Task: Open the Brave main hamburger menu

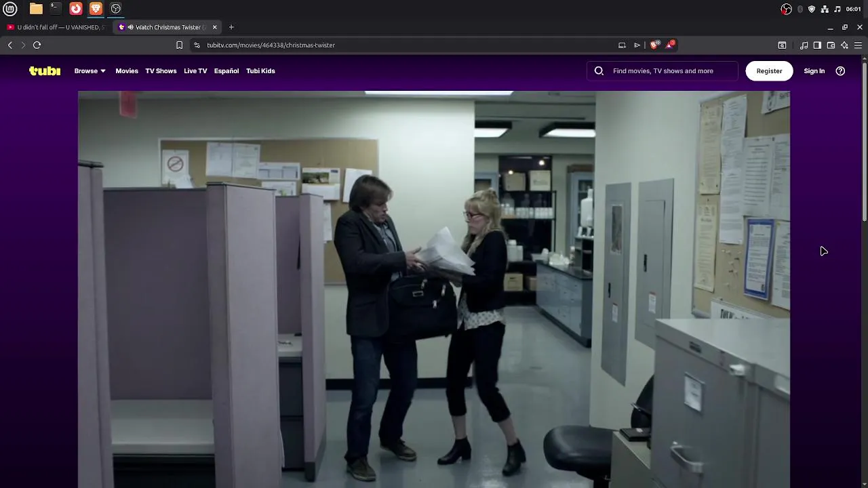Action: (858, 45)
